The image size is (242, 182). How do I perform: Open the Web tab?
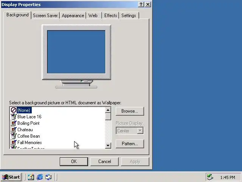[93, 16]
